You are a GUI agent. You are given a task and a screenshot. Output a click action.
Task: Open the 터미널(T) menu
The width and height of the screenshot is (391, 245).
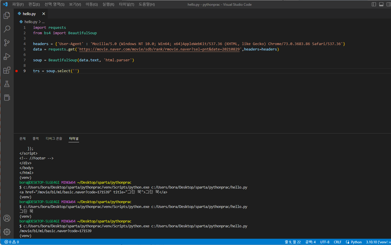click(126, 5)
